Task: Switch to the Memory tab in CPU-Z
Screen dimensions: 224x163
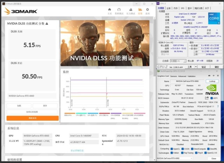Action: (x=175, y=8)
